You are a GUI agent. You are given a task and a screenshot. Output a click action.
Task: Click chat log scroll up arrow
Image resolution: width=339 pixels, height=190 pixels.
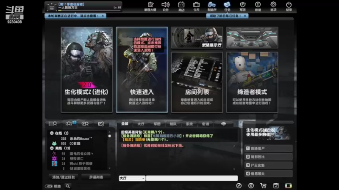click(x=234, y=146)
